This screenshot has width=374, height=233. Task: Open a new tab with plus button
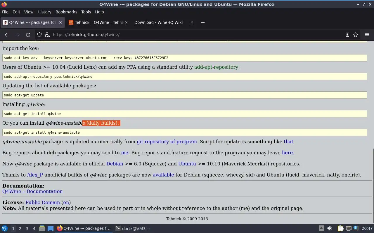[203, 22]
